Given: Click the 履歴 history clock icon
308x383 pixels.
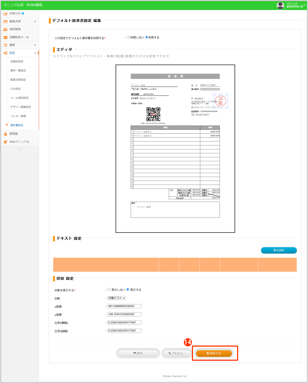Looking at the screenshot, I should pyautogui.click(x=5, y=45).
